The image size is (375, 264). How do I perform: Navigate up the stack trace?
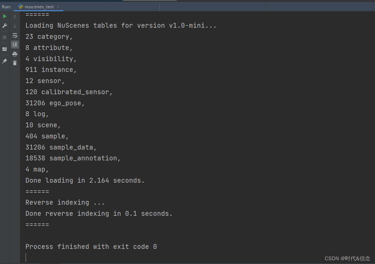point(15,16)
